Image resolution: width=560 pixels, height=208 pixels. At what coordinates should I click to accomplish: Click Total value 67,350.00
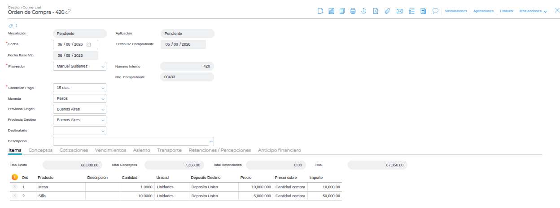[378, 165]
